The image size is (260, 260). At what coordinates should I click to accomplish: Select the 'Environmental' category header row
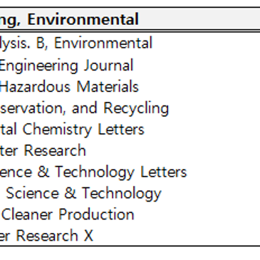130,19
